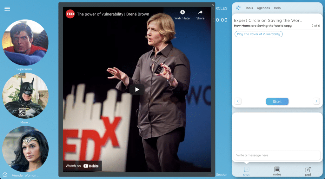Play the video with center play button
The height and width of the screenshot is (179, 325).
[137, 90]
